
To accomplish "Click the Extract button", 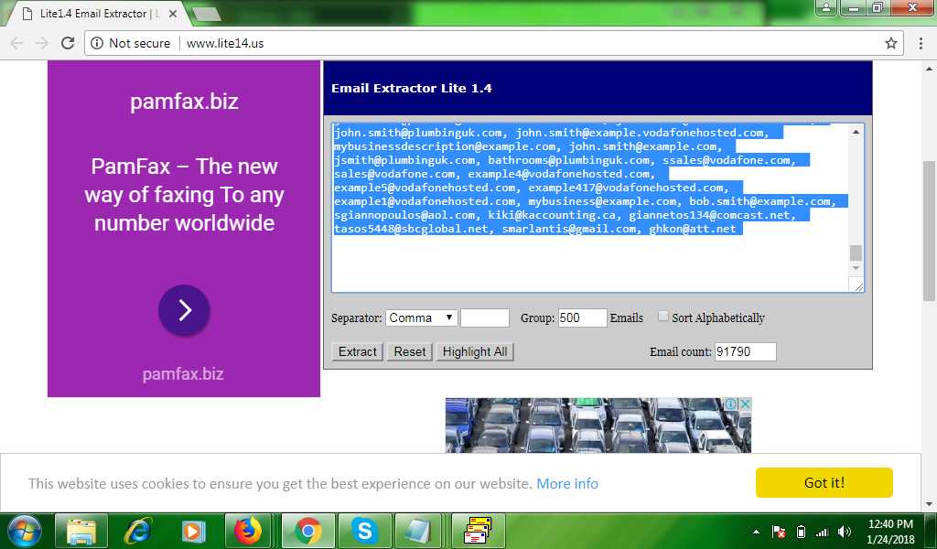I will (358, 352).
